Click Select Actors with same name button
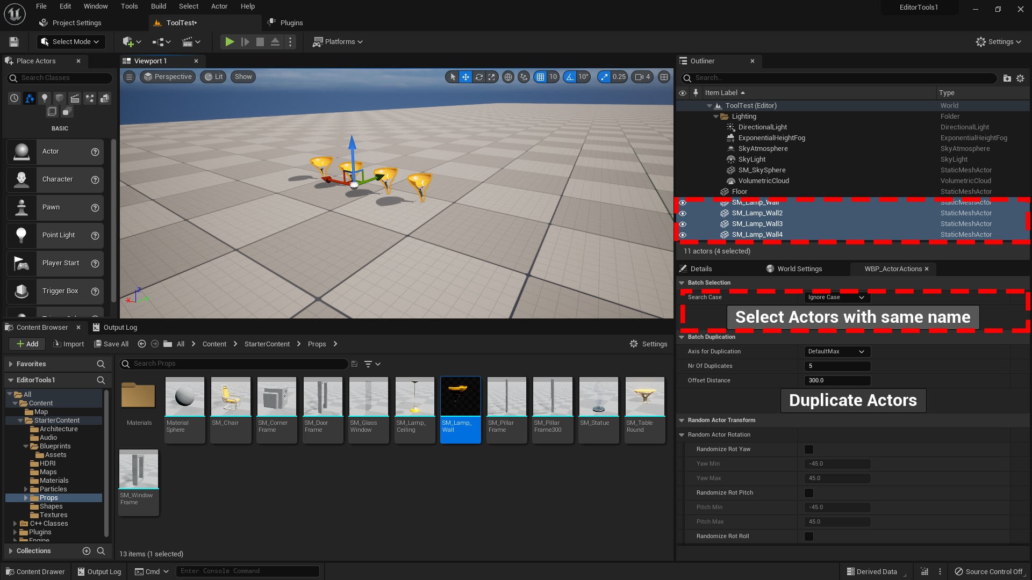The width and height of the screenshot is (1032, 580). tap(852, 317)
